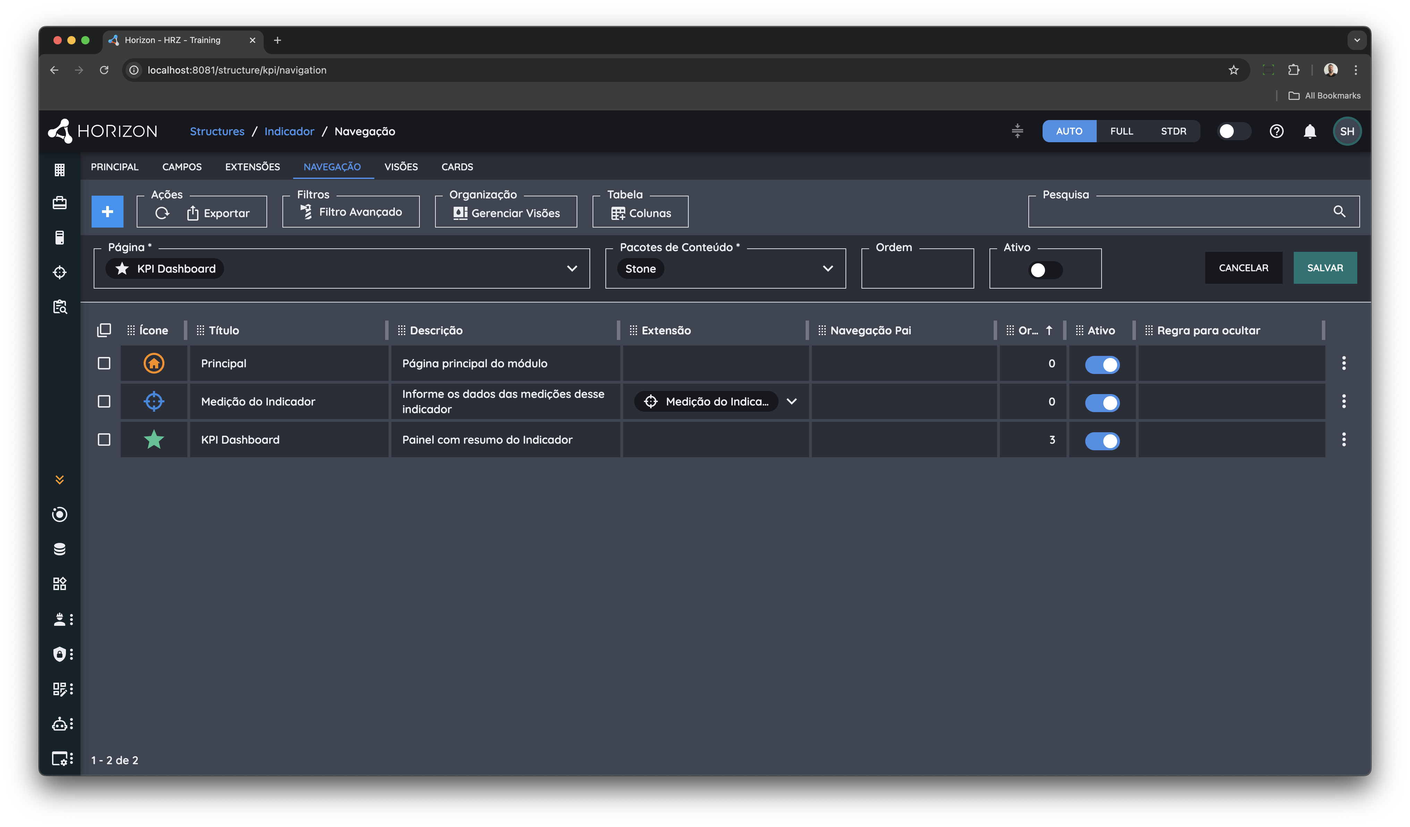Image resolution: width=1410 pixels, height=827 pixels.
Task: Open the circular record sidebar icon
Action: click(59, 515)
